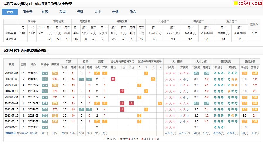Image resolution: width=263 pixels, height=144 pixels.
Task: Go to the 跨度 tab
Action: coord(62,12)
